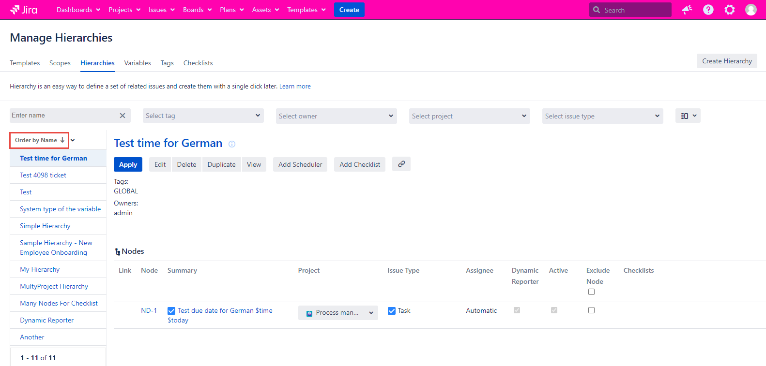The height and width of the screenshot is (366, 766).
Task: Click the copy link icon button
Action: coord(401,164)
